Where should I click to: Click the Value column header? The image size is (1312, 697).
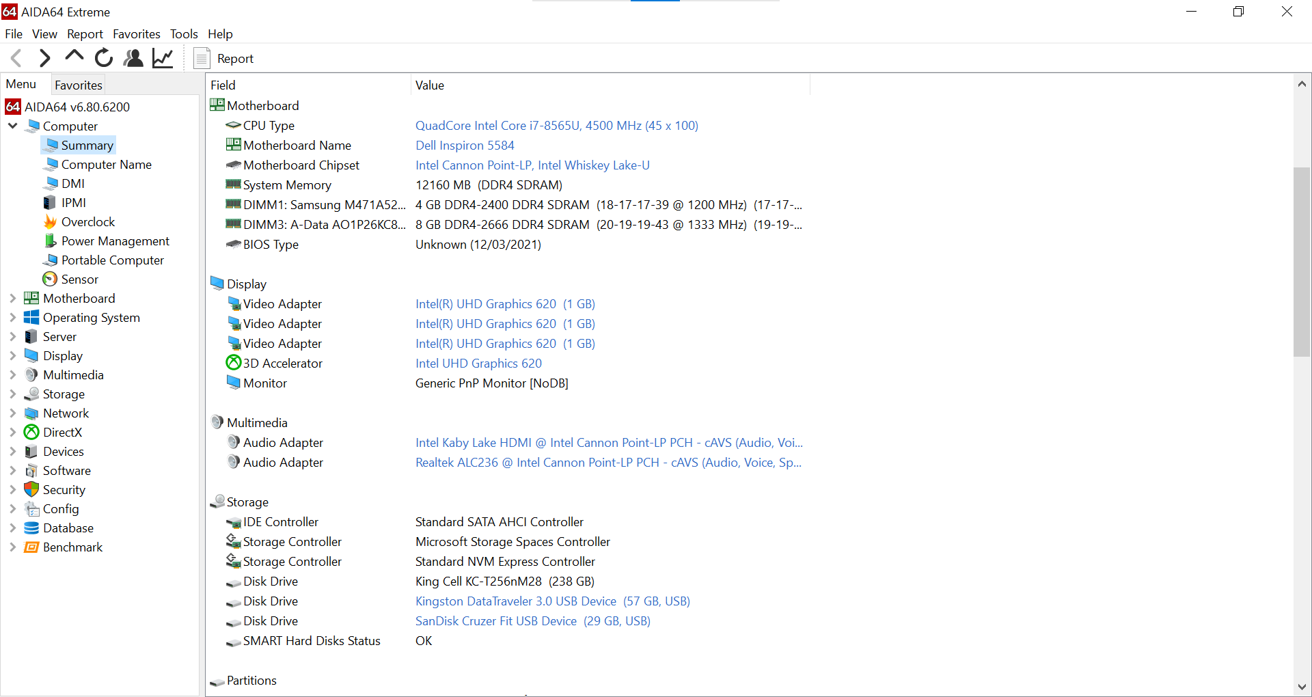point(430,85)
